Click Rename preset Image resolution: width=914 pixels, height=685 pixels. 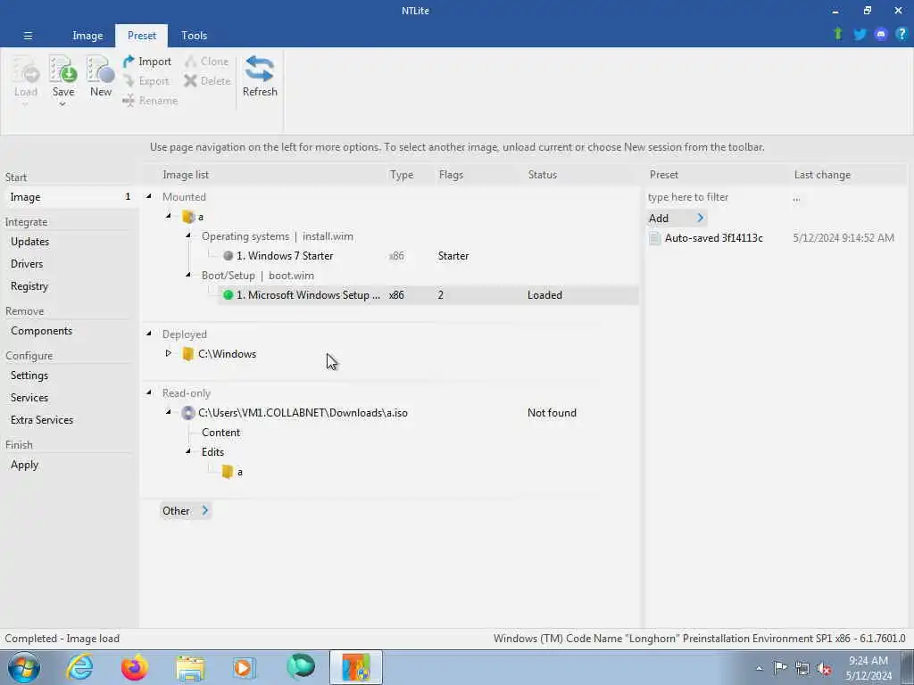click(150, 101)
